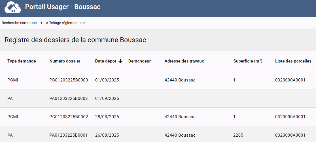Select dossier PA01203225B0001 row
This screenshot has width=316, height=142.
(69, 135)
